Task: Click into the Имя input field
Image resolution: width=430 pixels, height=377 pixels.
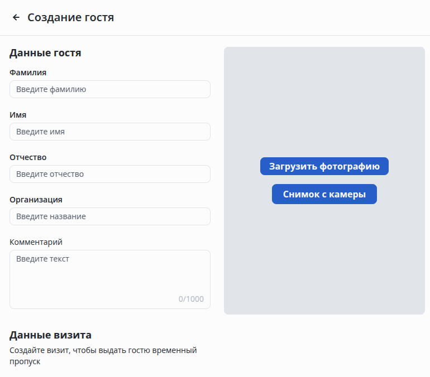Action: pos(110,132)
